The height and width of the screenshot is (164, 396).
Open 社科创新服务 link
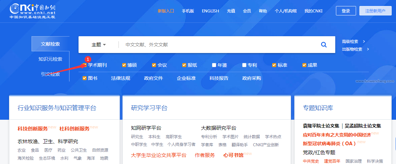coord(74,129)
